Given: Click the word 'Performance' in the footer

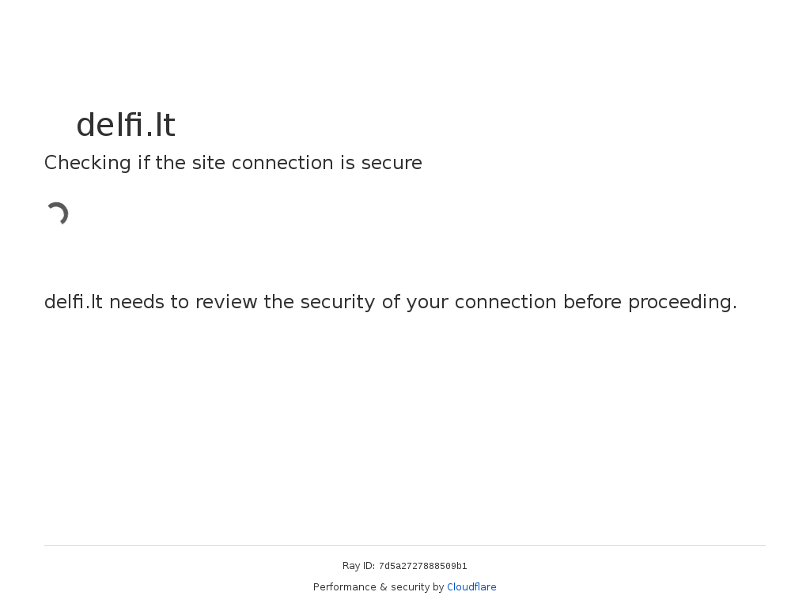Looking at the screenshot, I should tap(345, 587).
